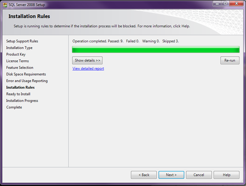246x186 pixels.
Task: Maximize the setup window
Action: pyautogui.click(x=225, y=3)
